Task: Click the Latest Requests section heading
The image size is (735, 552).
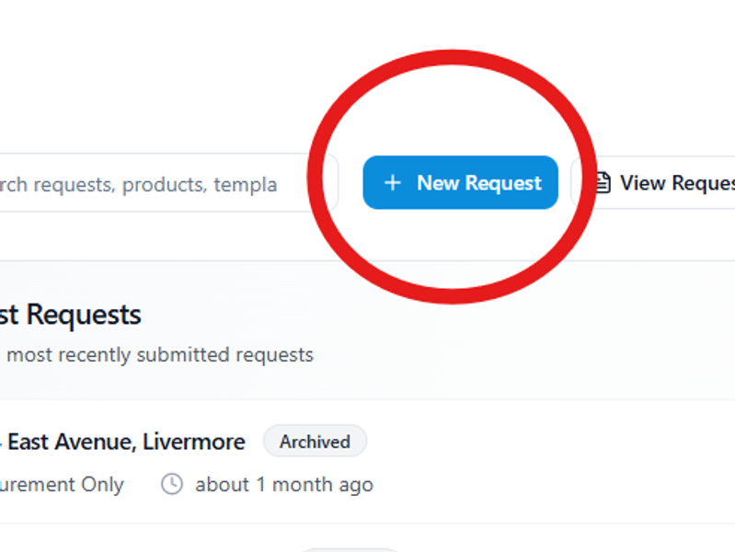Action: pos(69,315)
